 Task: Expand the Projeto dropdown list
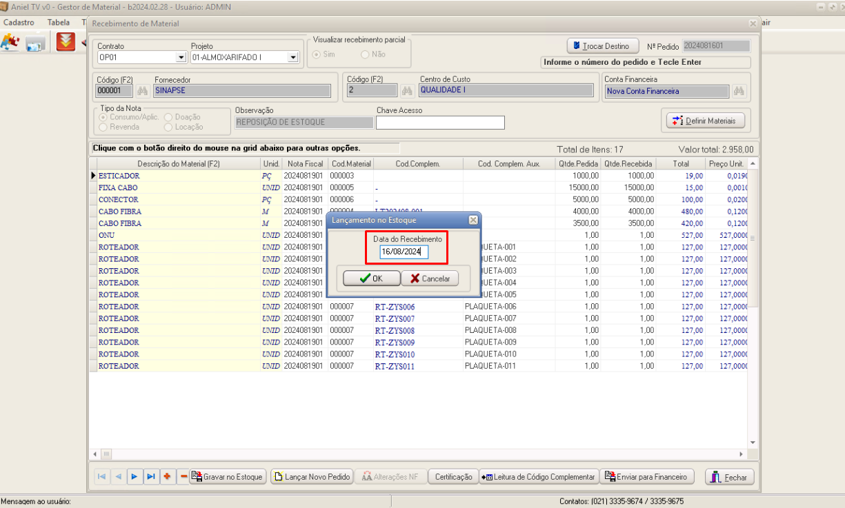[x=293, y=58]
